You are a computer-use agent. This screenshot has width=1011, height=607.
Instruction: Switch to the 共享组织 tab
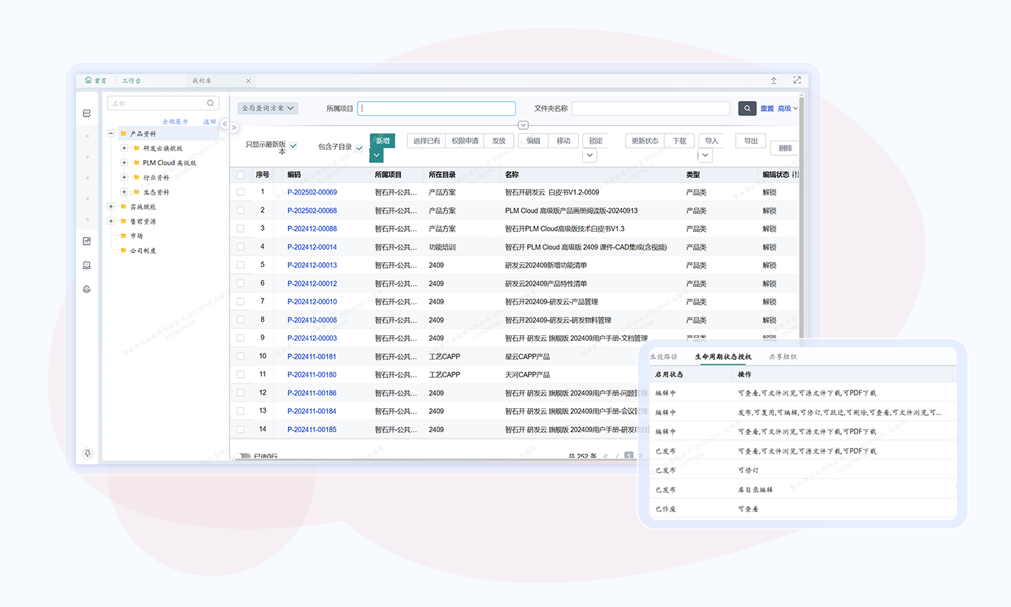click(783, 357)
